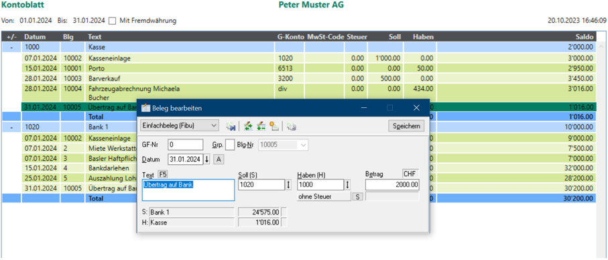This screenshot has height=260, width=608.
Task: Collapse the 1020 Bank 1 account group
Action: (x=11, y=127)
